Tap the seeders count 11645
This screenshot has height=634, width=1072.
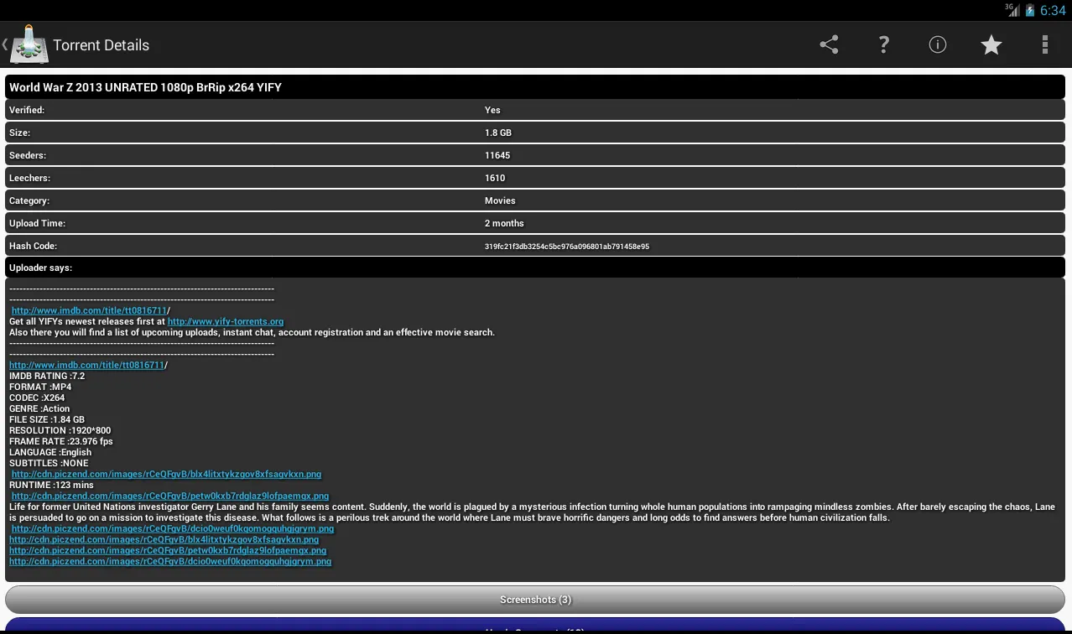pos(497,155)
